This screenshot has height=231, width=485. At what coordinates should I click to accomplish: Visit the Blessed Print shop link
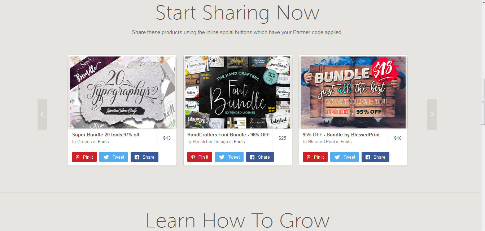pyautogui.click(x=322, y=142)
